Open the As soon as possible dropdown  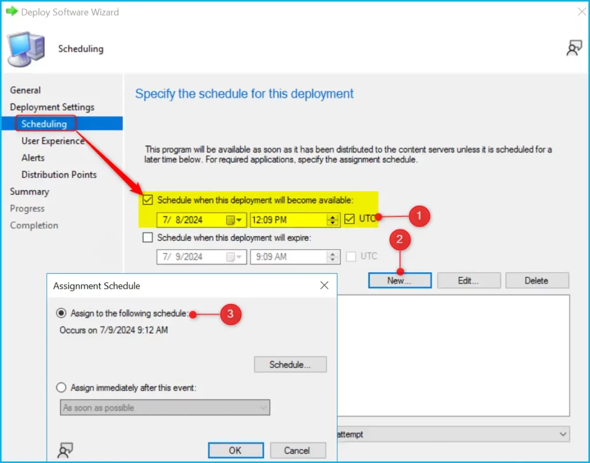click(165, 408)
